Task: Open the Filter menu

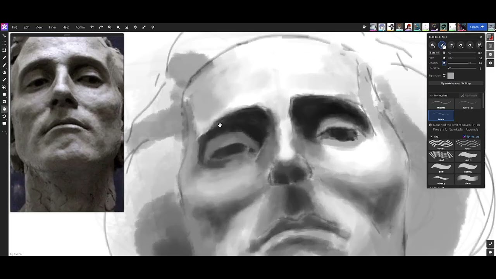Action: (52, 27)
